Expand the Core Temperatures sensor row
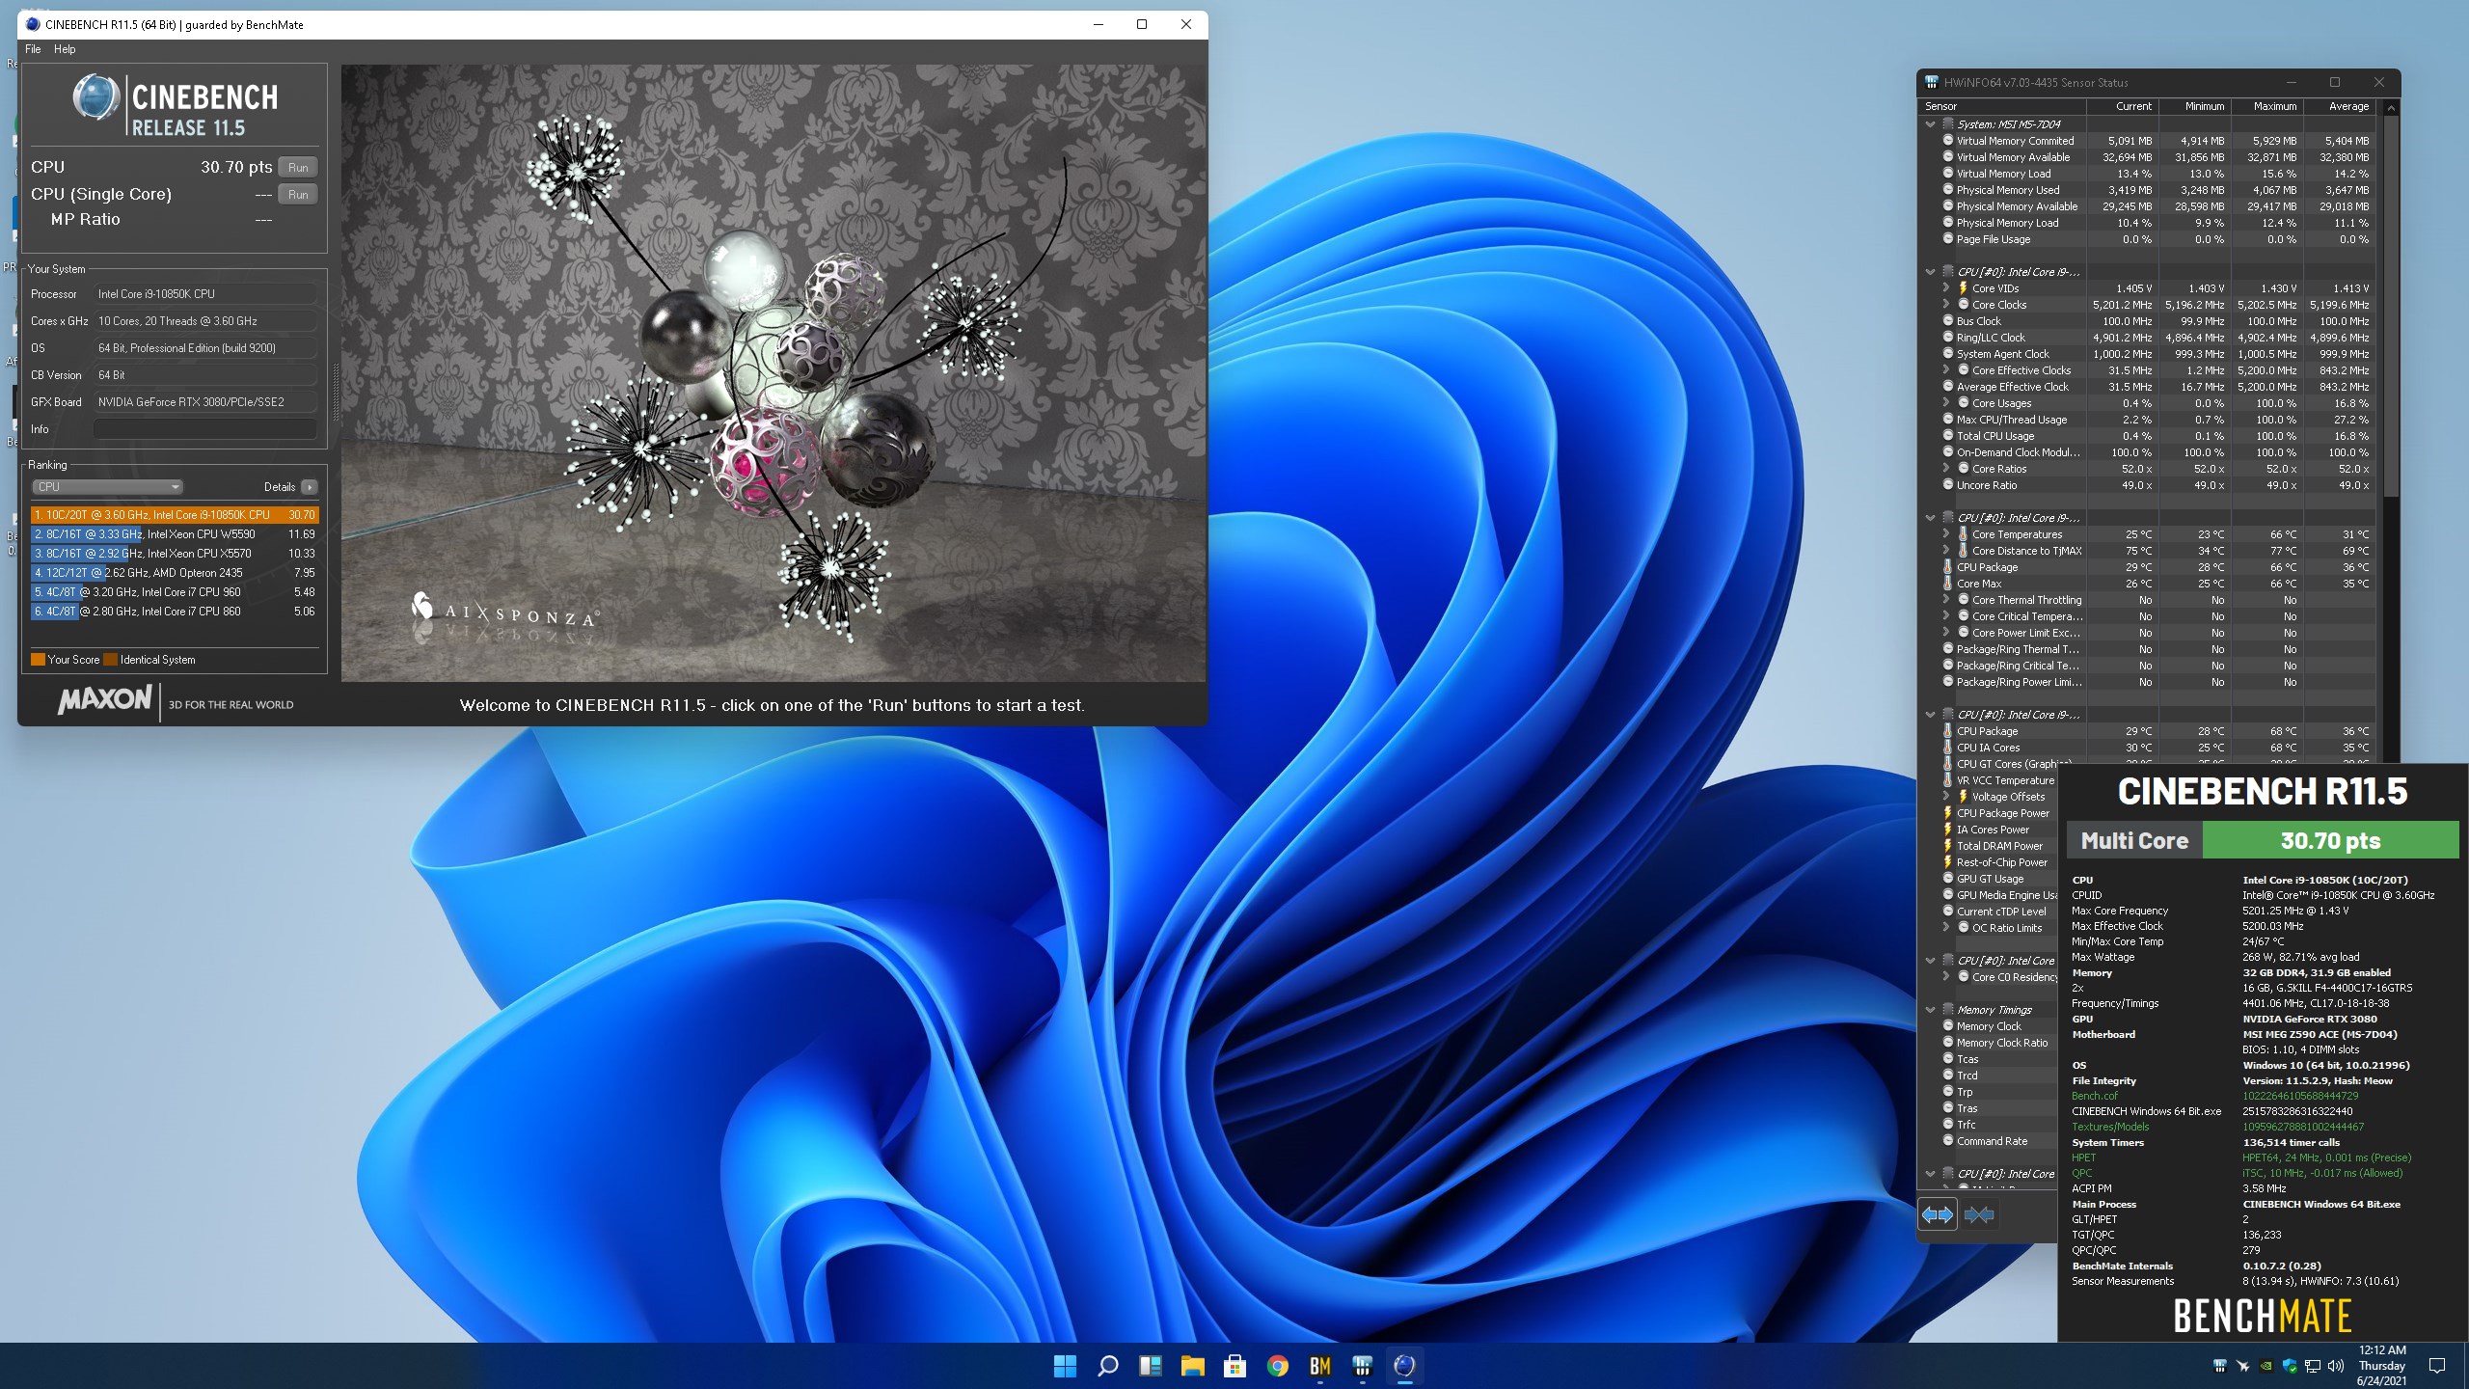 tap(1946, 534)
